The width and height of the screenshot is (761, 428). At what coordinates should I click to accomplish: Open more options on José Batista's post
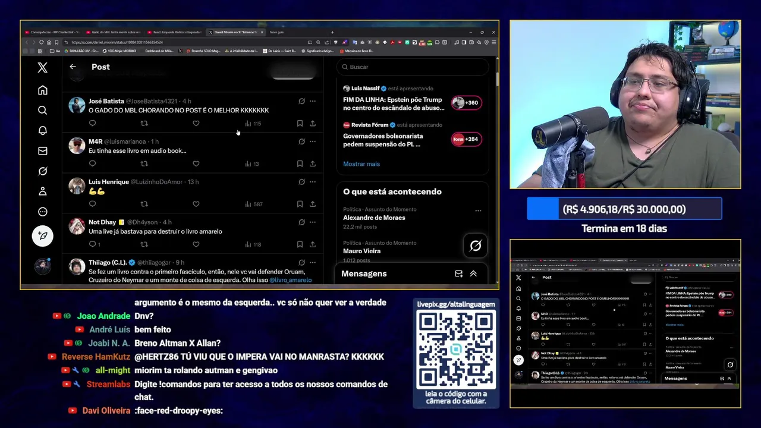(313, 101)
